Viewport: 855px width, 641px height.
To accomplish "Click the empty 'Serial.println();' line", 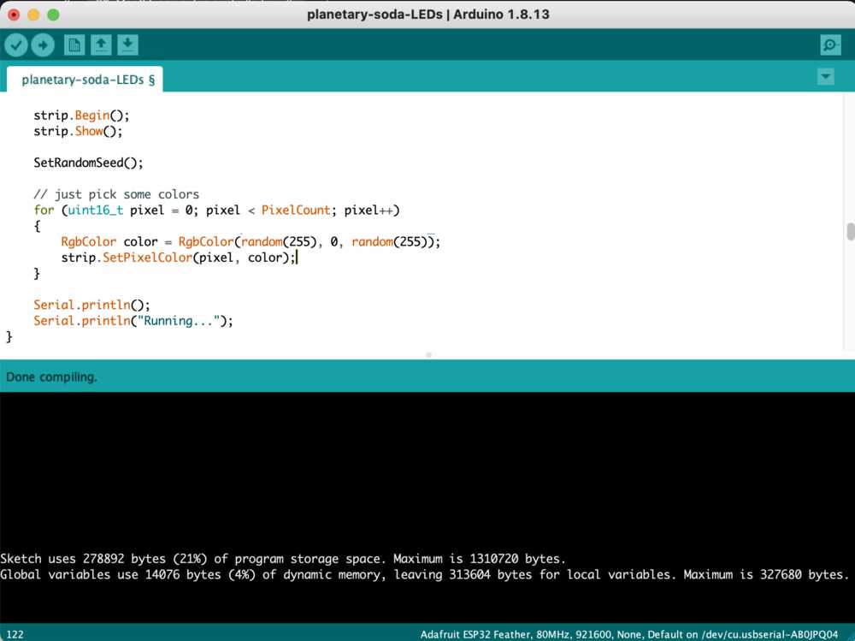I will point(91,305).
